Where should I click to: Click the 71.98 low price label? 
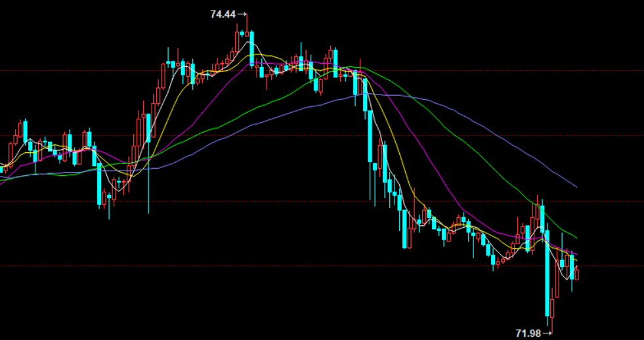(x=528, y=333)
